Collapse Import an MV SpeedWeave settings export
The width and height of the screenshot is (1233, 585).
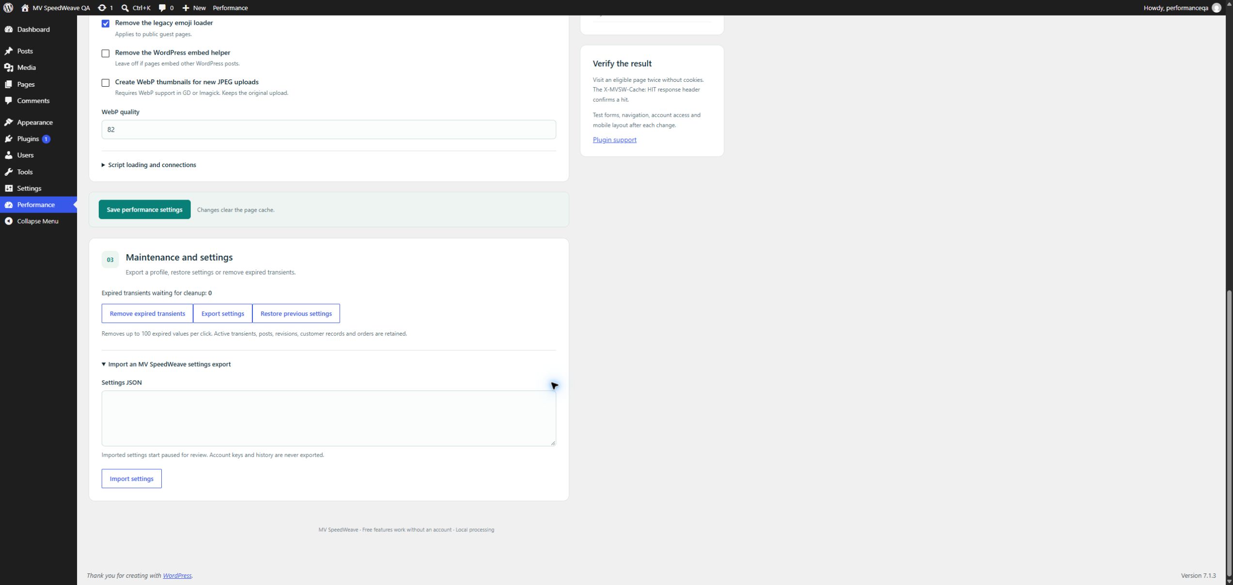(x=166, y=364)
